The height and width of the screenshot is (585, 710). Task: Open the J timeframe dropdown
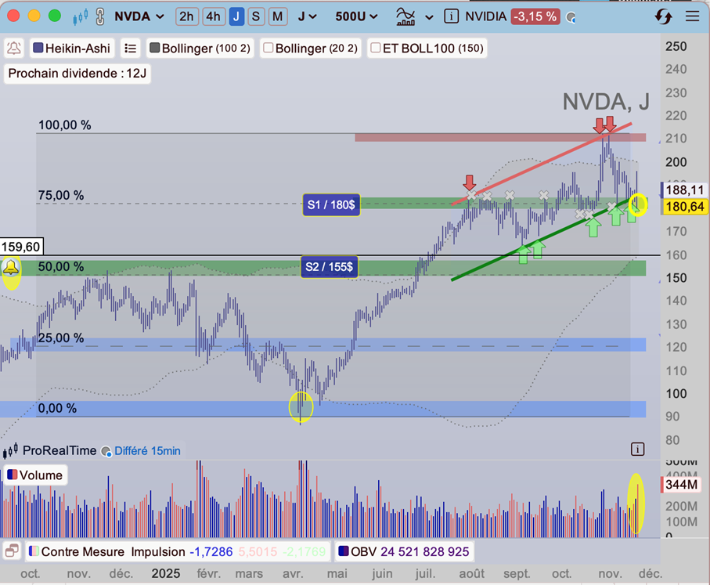307,16
